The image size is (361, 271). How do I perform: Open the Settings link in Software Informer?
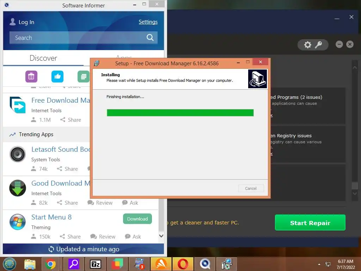click(x=148, y=22)
